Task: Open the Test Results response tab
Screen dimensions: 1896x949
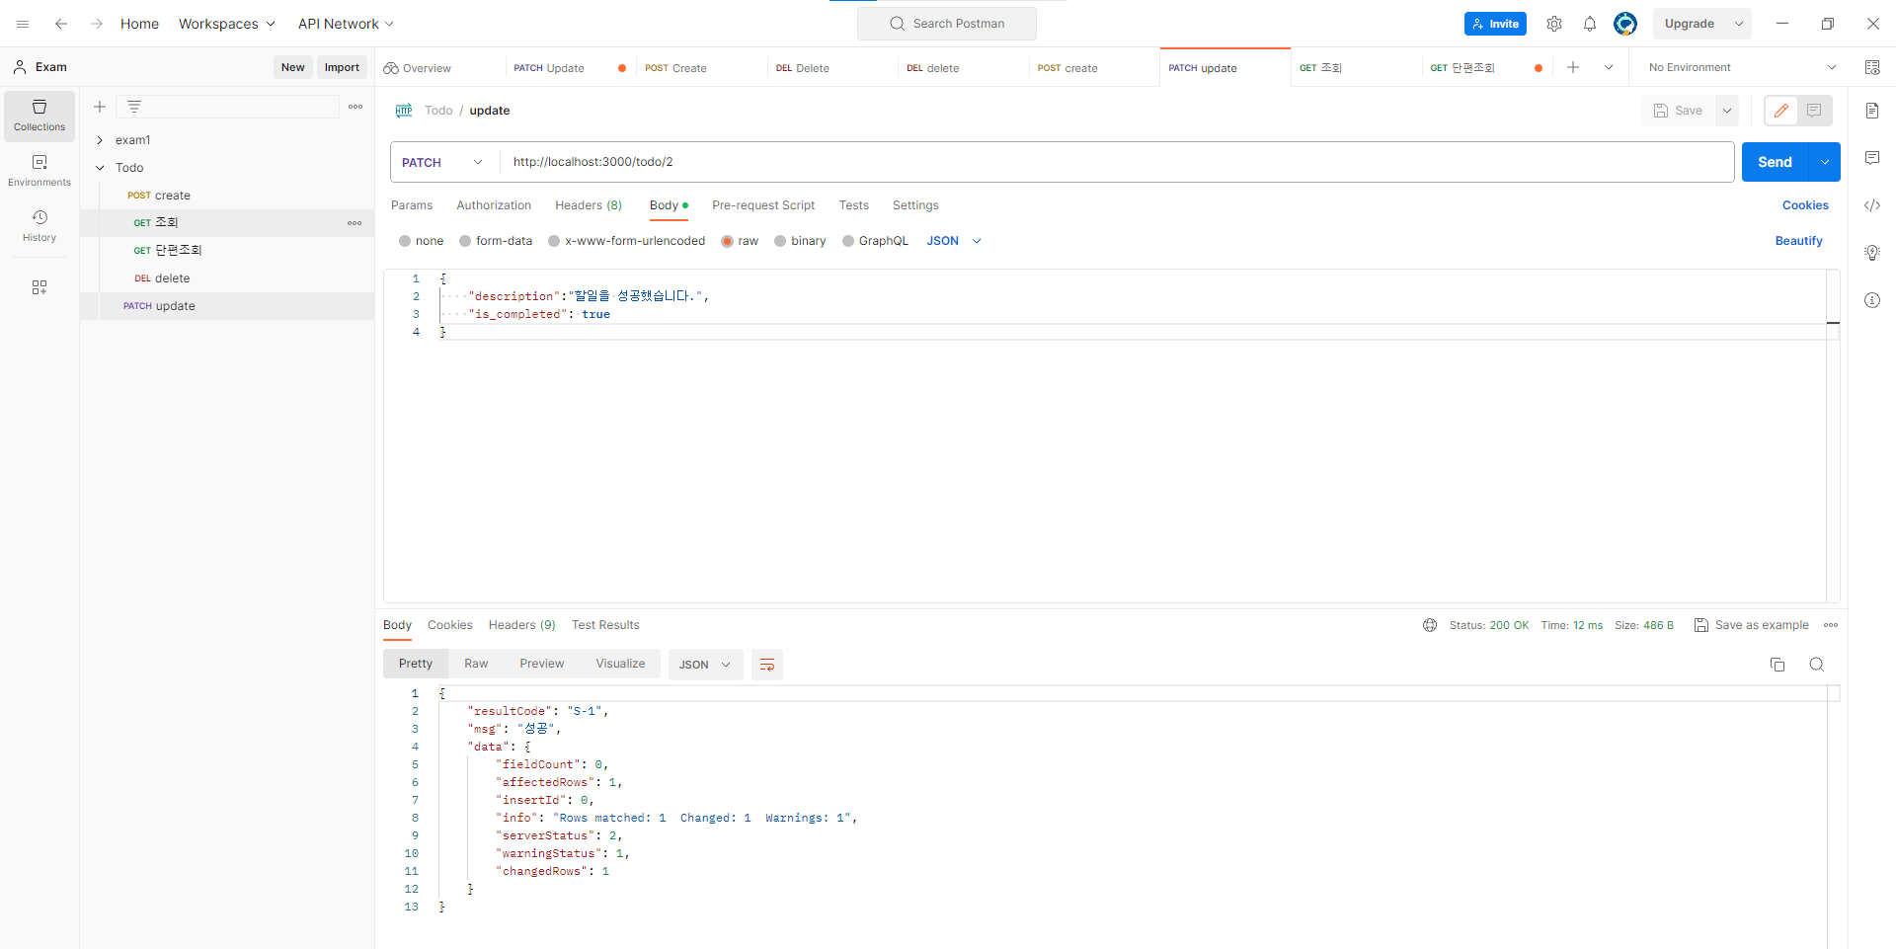Action: click(605, 625)
